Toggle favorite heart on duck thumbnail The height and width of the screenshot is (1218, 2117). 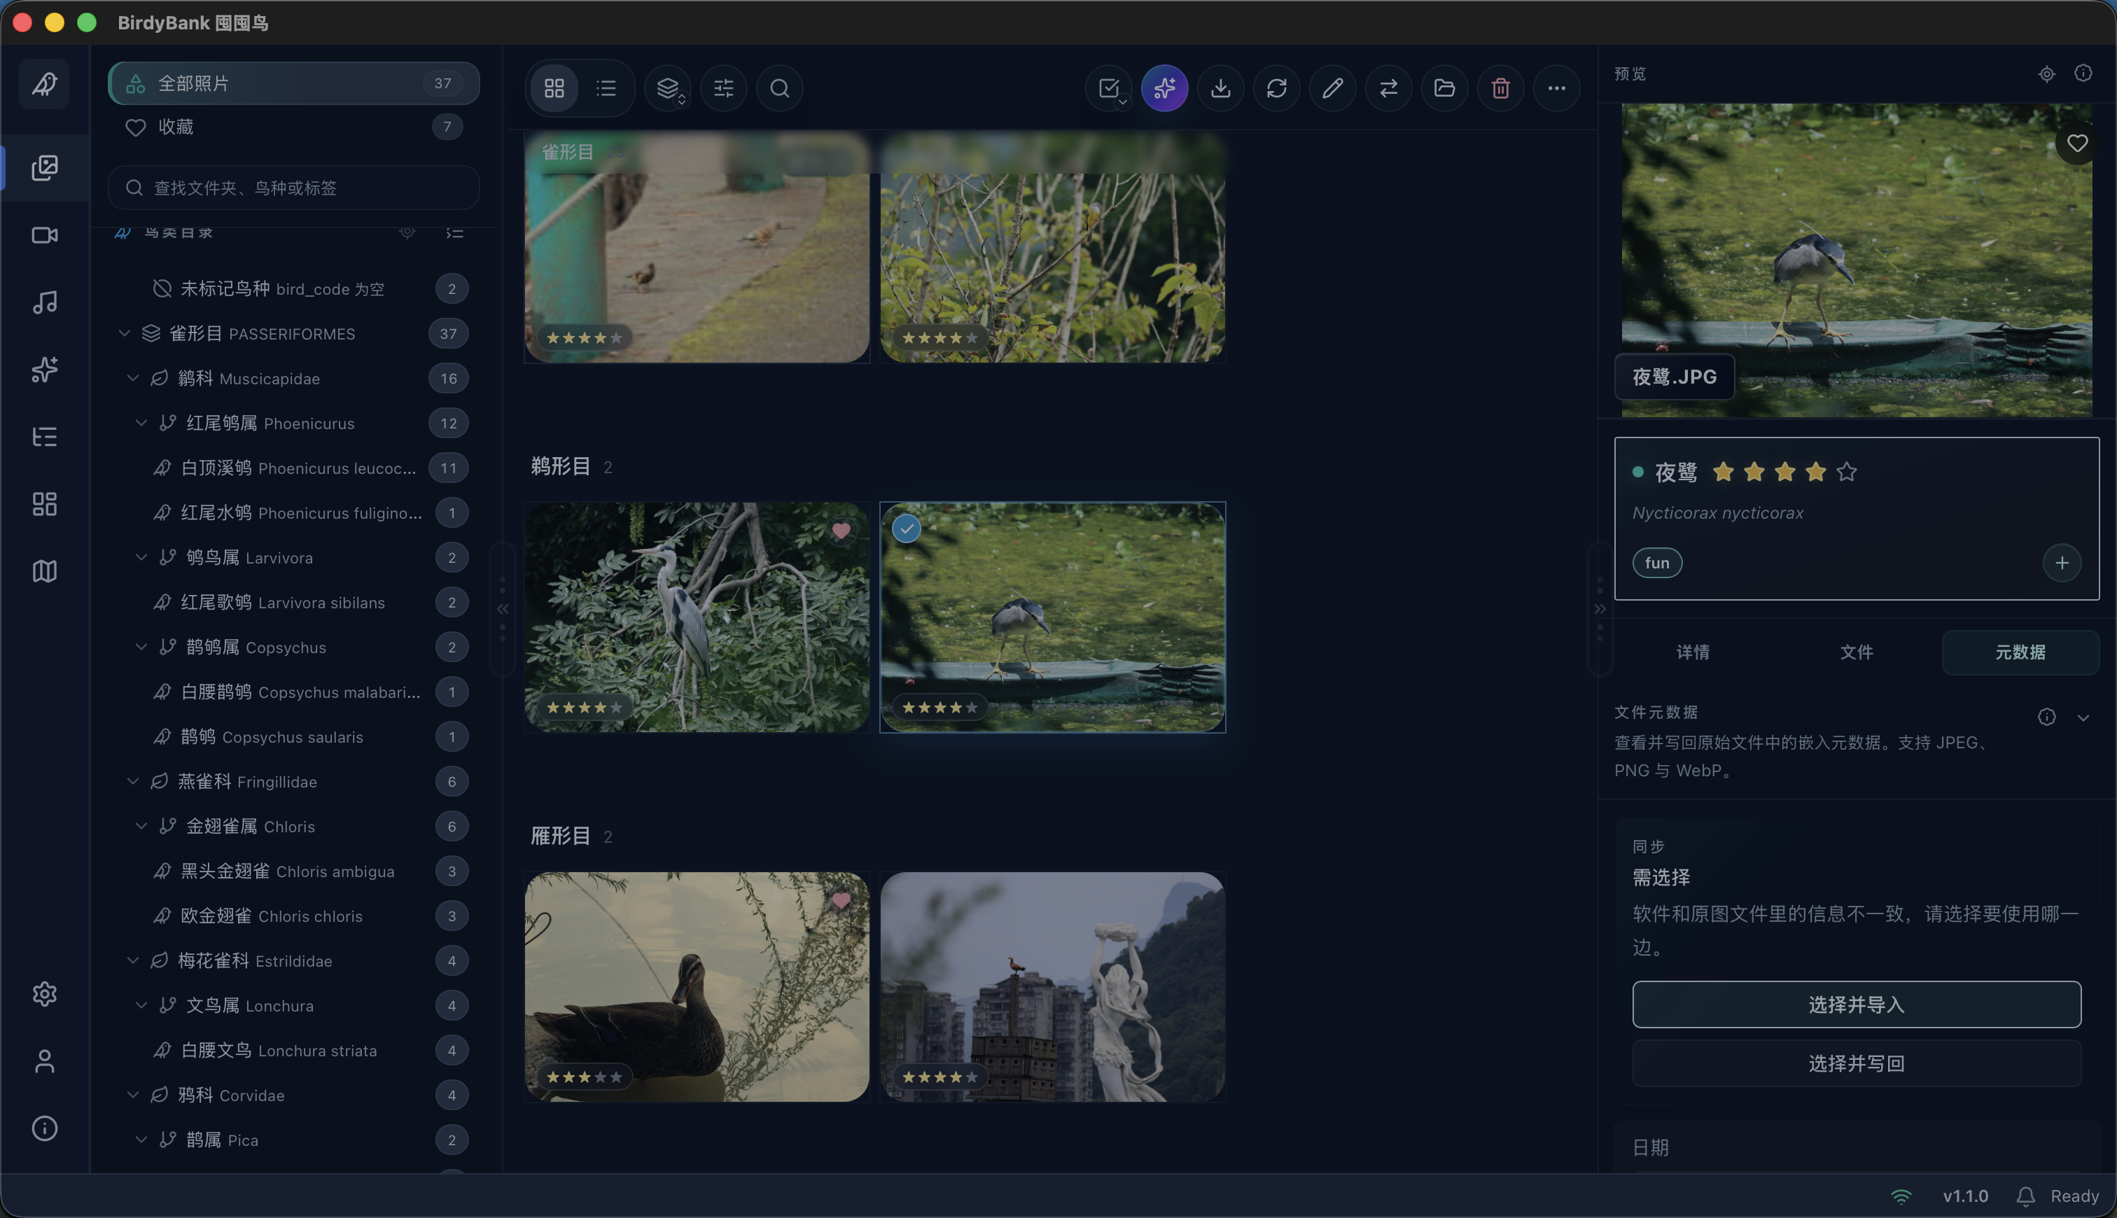841,900
